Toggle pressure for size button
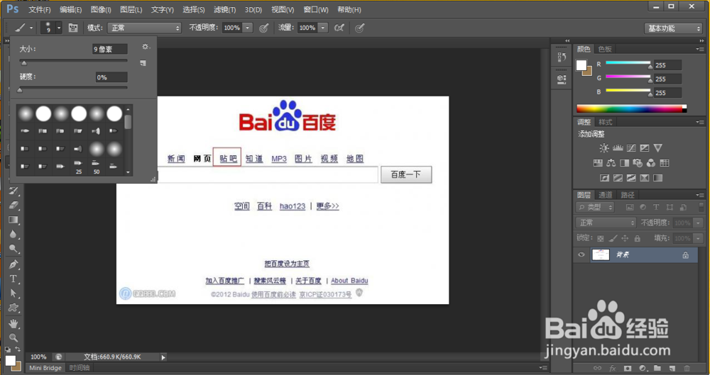The image size is (710, 375). [x=359, y=28]
